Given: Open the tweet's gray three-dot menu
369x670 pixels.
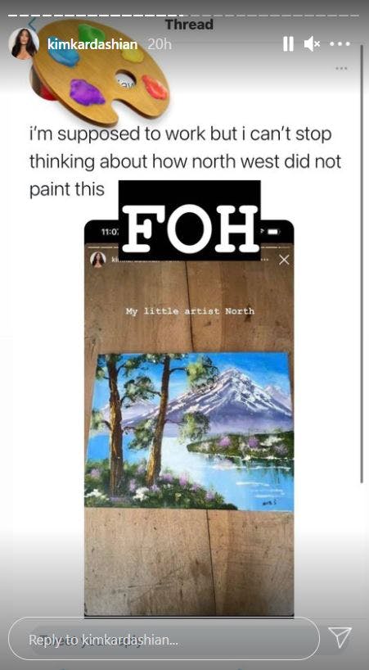Looking at the screenshot, I should pyautogui.click(x=341, y=68).
